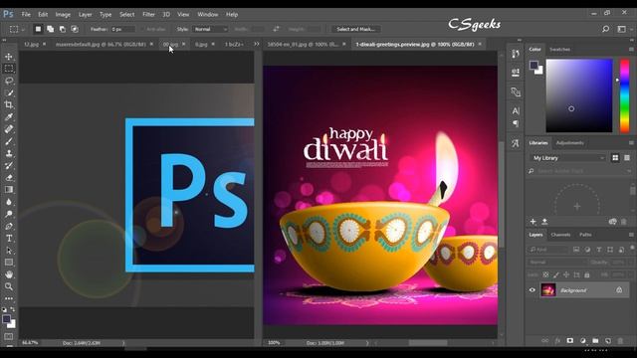
Task: Select the Horizontal Type tool
Action: (9, 239)
